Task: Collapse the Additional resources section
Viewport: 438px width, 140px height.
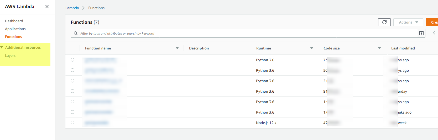Action: click(2, 47)
